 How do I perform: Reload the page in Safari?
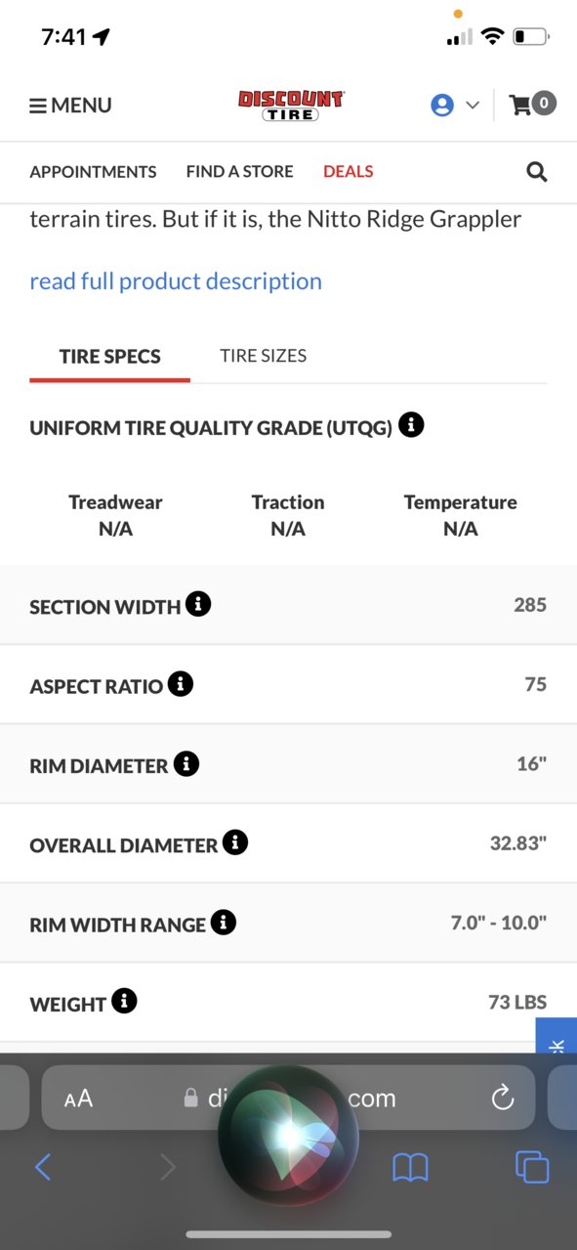pyautogui.click(x=503, y=1099)
